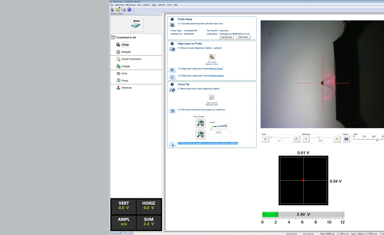This screenshot has height=235, width=384.
Task: Click the Focus Tip heading
Action: pos(183,85)
